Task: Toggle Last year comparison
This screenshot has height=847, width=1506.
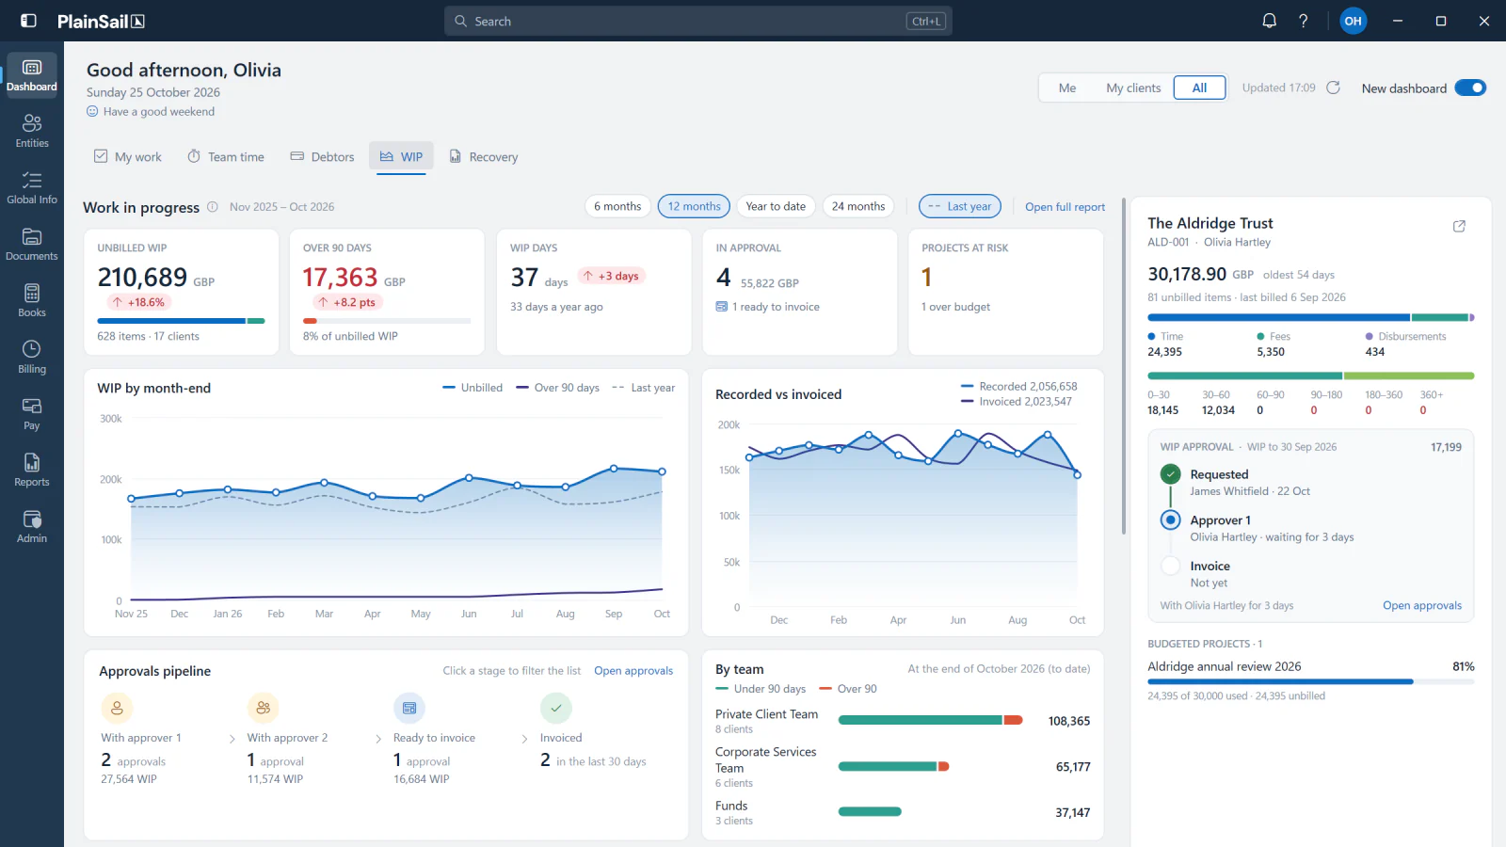Action: [959, 206]
